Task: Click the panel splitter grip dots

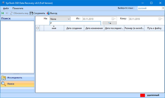Action: pos(16,74)
